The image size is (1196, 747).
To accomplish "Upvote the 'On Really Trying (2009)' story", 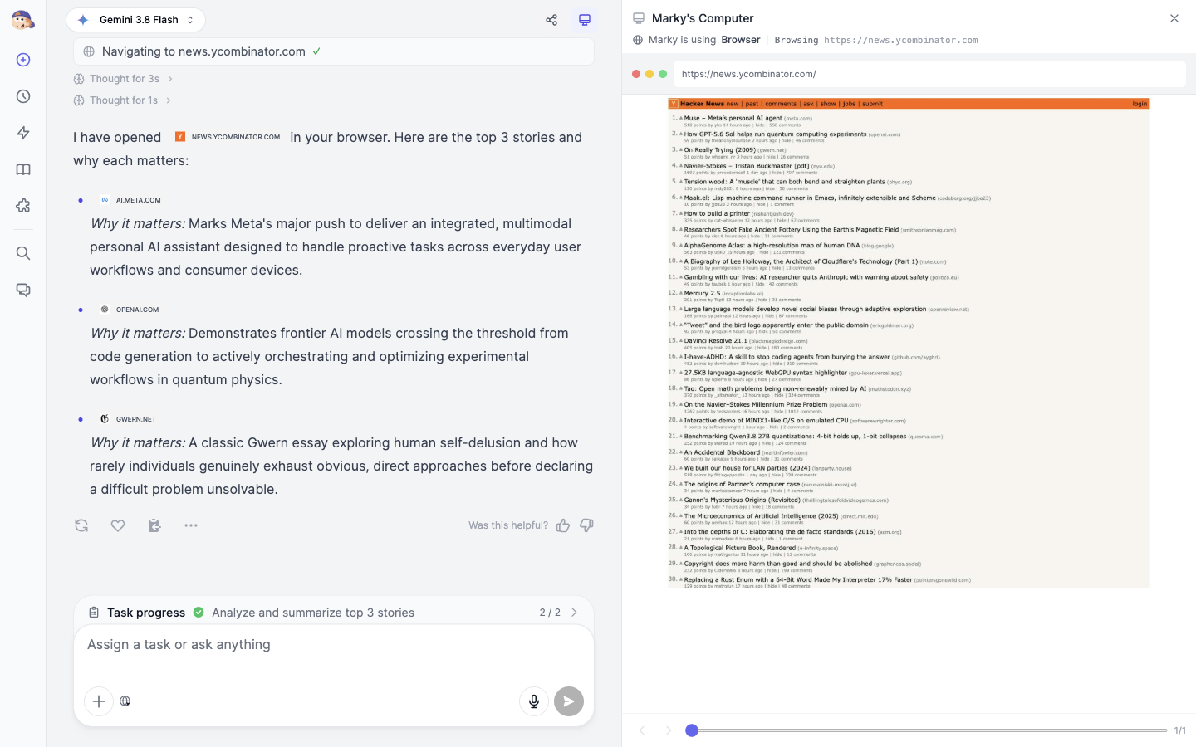I will (x=681, y=150).
